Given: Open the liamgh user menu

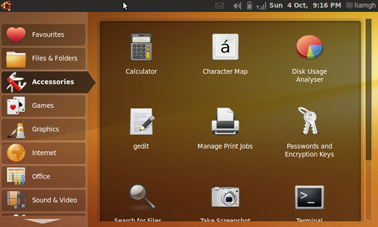Looking at the screenshot, I should 361,5.
